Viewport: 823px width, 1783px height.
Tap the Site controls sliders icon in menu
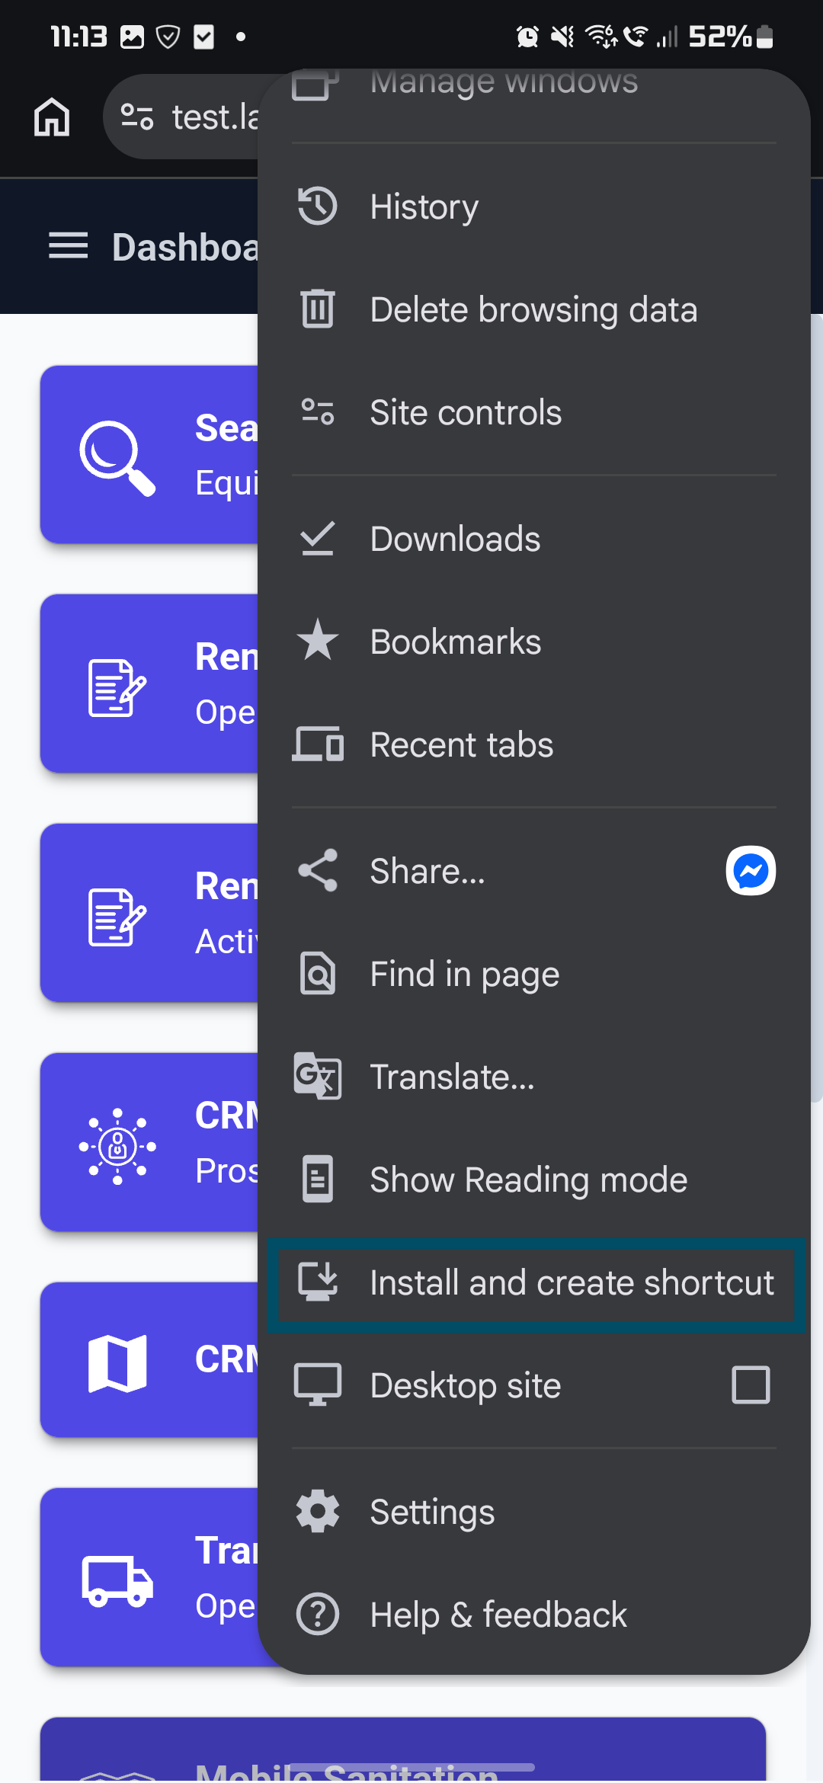coord(317,411)
